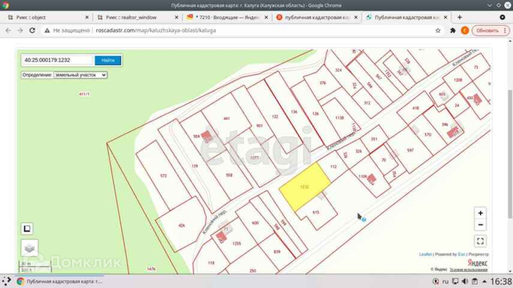This screenshot has height=288, width=513.
Task: Zoom out the map with minus button
Action: (x=479, y=226)
